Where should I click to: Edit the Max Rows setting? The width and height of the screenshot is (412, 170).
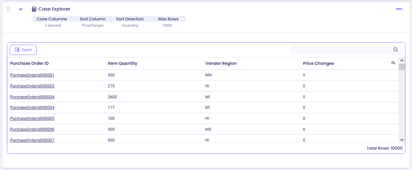[x=168, y=19]
